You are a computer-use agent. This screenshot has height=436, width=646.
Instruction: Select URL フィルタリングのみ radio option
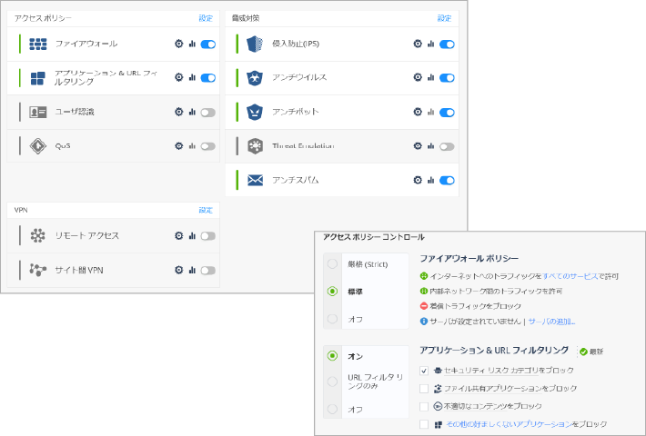(332, 381)
